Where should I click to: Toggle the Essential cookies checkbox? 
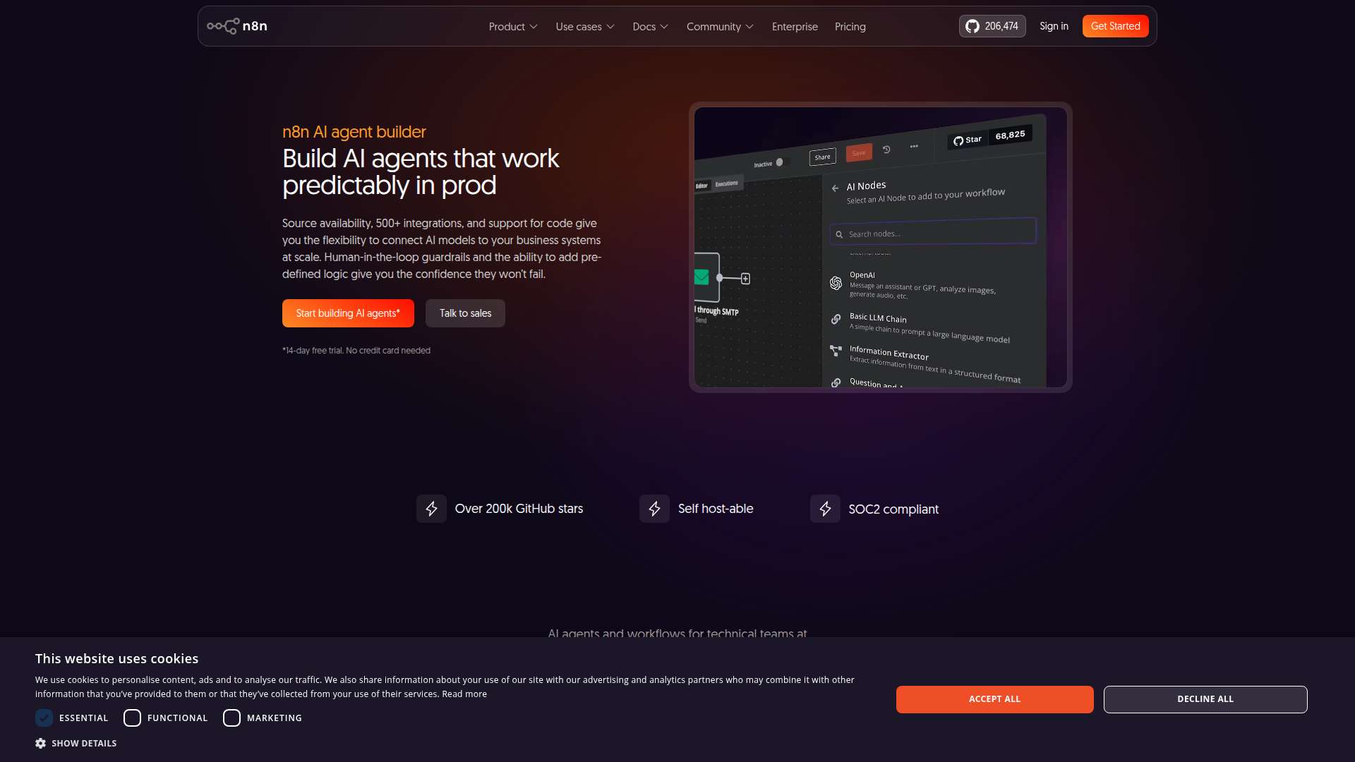coord(44,718)
